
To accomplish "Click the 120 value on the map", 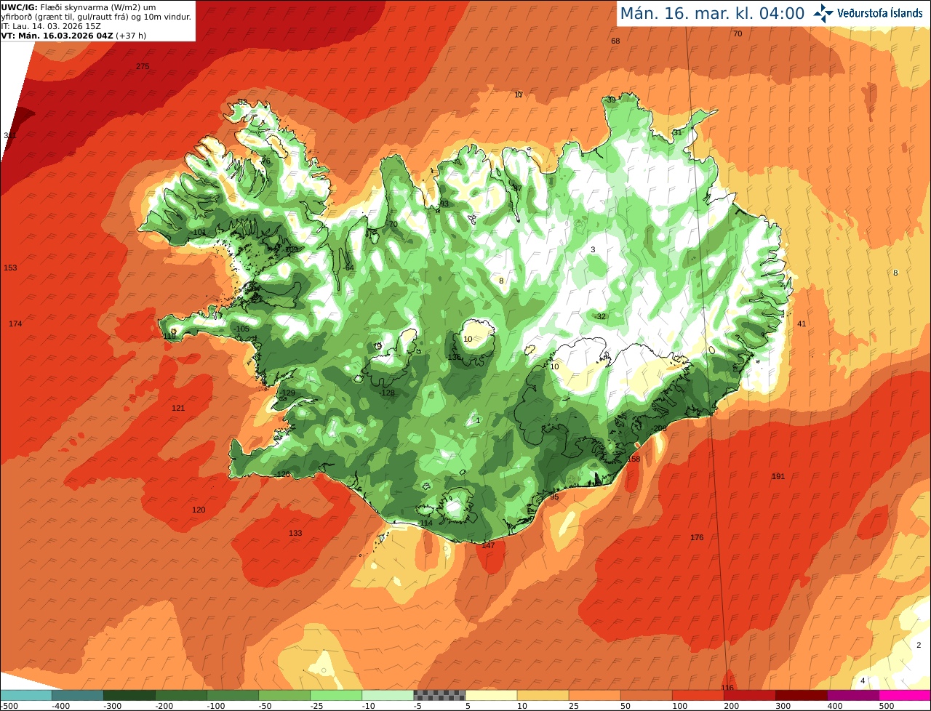I will pyautogui.click(x=199, y=510).
